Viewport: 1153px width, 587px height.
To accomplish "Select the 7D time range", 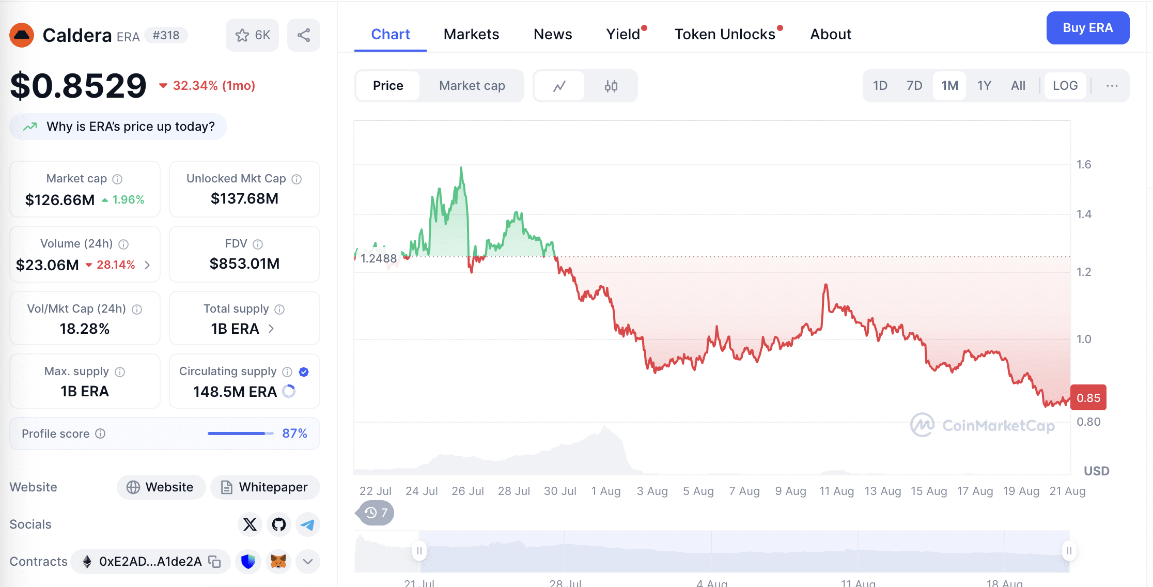I will click(x=914, y=86).
